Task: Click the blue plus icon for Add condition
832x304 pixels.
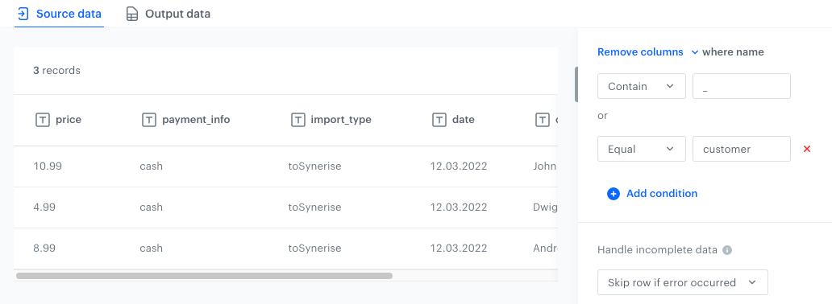Action: (614, 194)
